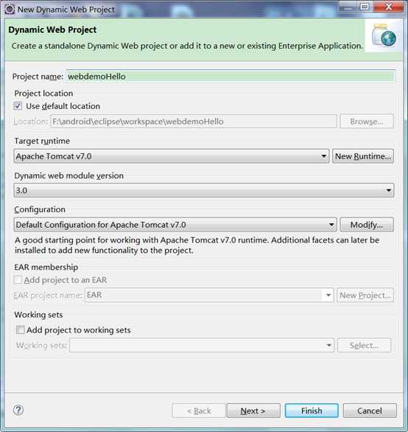Expand the EAR project name dropdown
Image resolution: width=408 pixels, height=432 pixels.
[x=328, y=295]
